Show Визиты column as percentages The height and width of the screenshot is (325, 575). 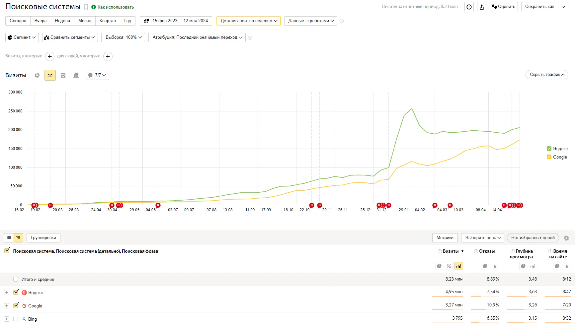click(x=449, y=266)
